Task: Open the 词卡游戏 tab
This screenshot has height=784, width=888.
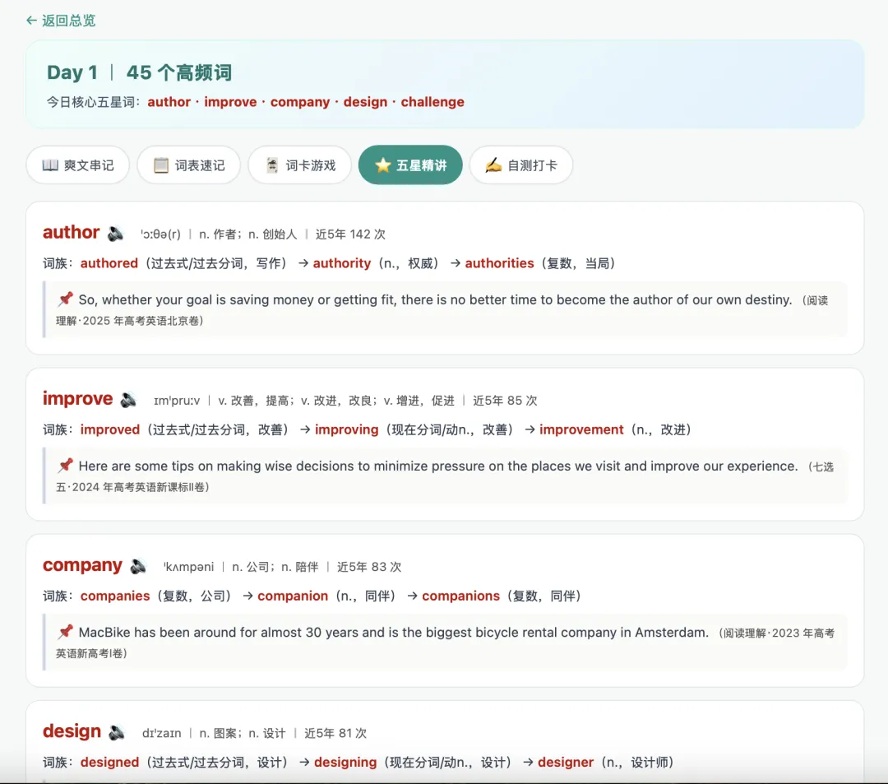Action: pos(299,165)
